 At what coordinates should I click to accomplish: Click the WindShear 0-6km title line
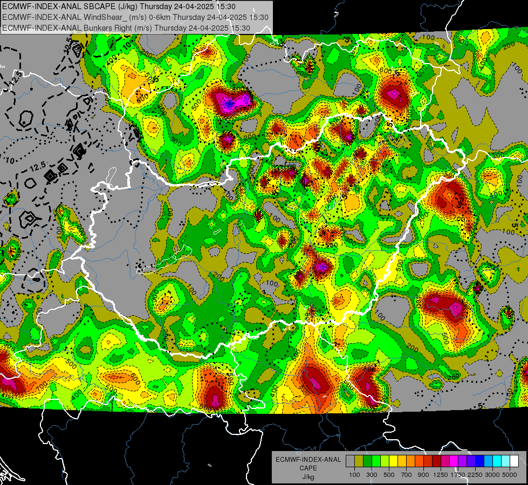coord(135,17)
